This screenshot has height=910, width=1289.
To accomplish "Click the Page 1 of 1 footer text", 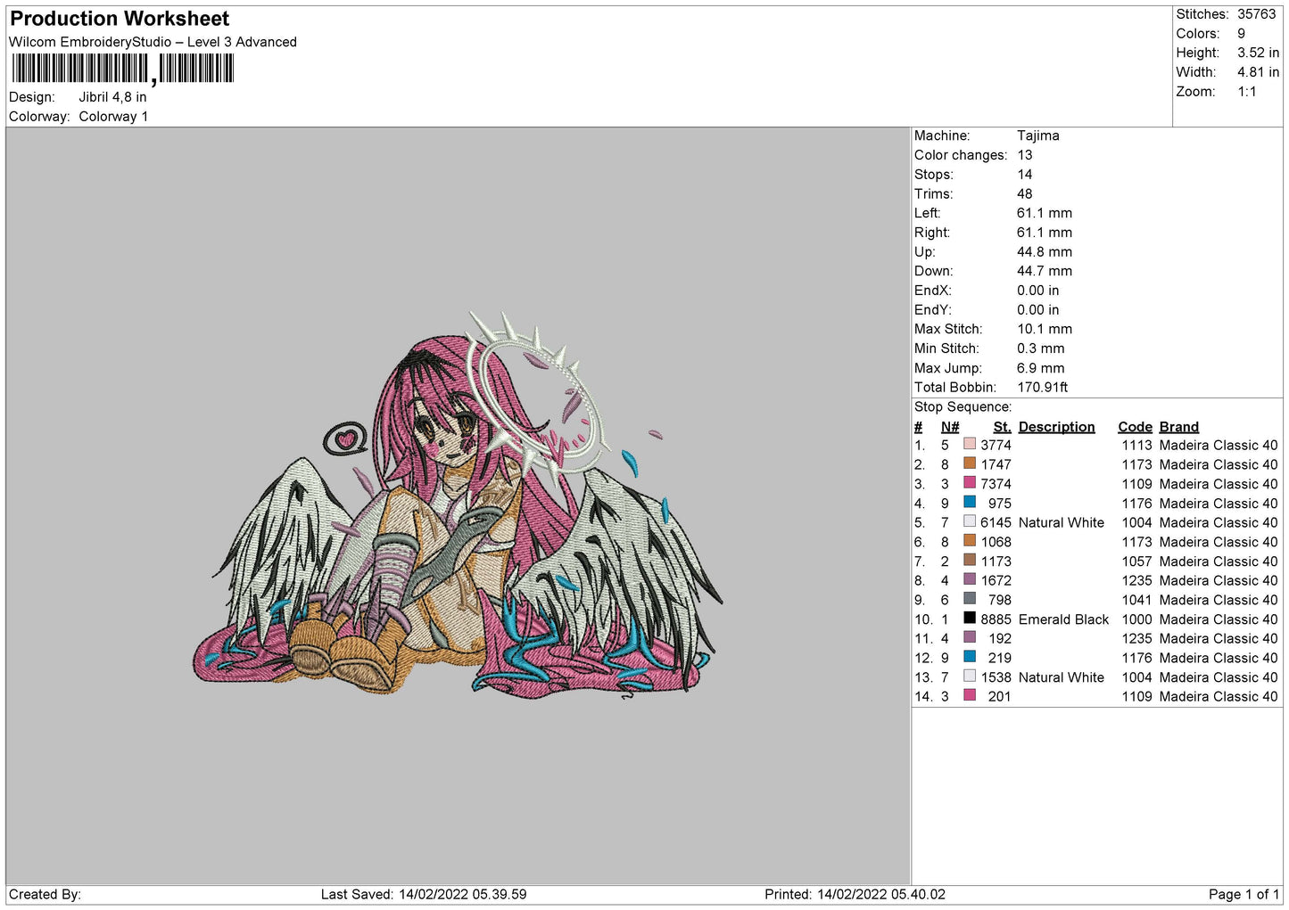I will 1243,894.
